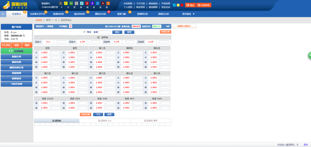
Task: Open the 两面长龙排行 panel
Action: click(184, 26)
